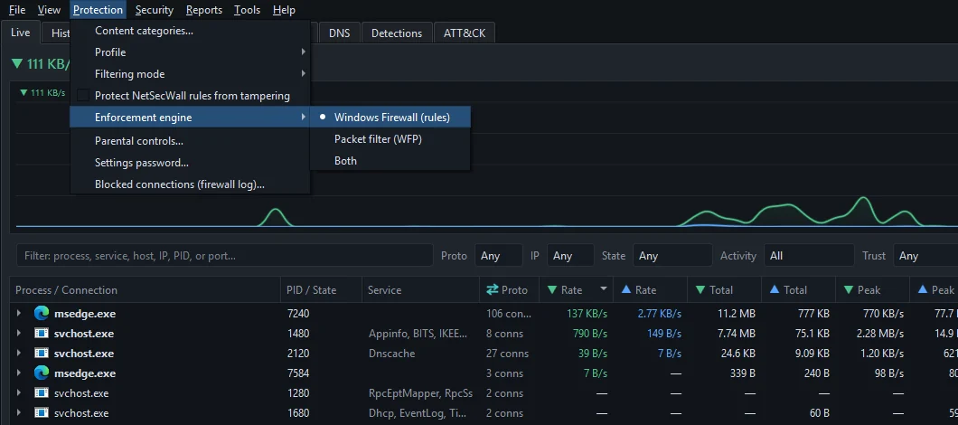This screenshot has width=958, height=425.
Task: Open the Help menu
Action: [x=284, y=10]
